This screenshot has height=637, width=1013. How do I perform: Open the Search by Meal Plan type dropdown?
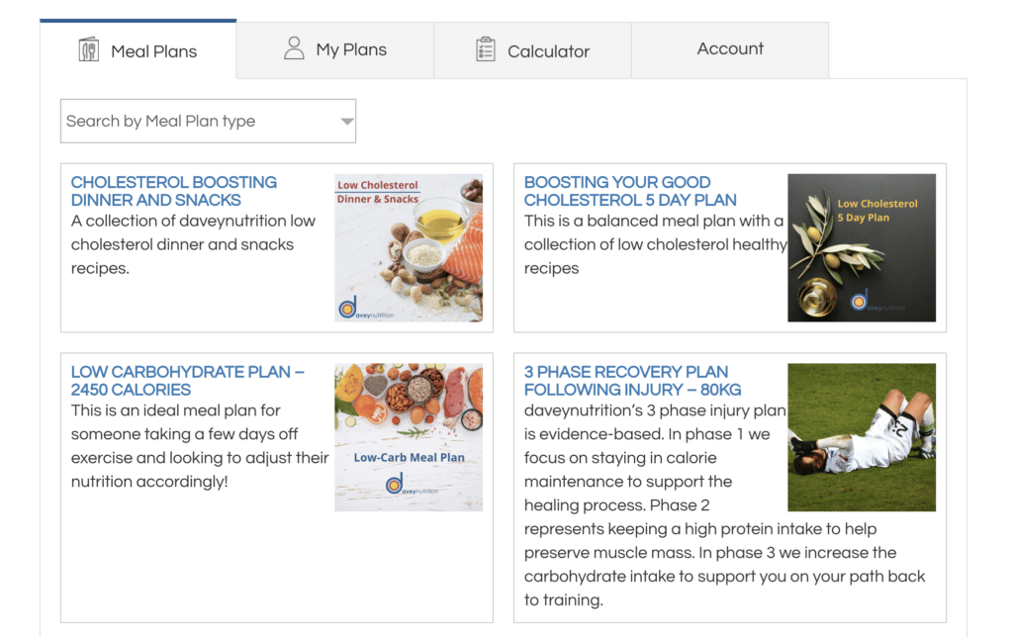coord(208,121)
